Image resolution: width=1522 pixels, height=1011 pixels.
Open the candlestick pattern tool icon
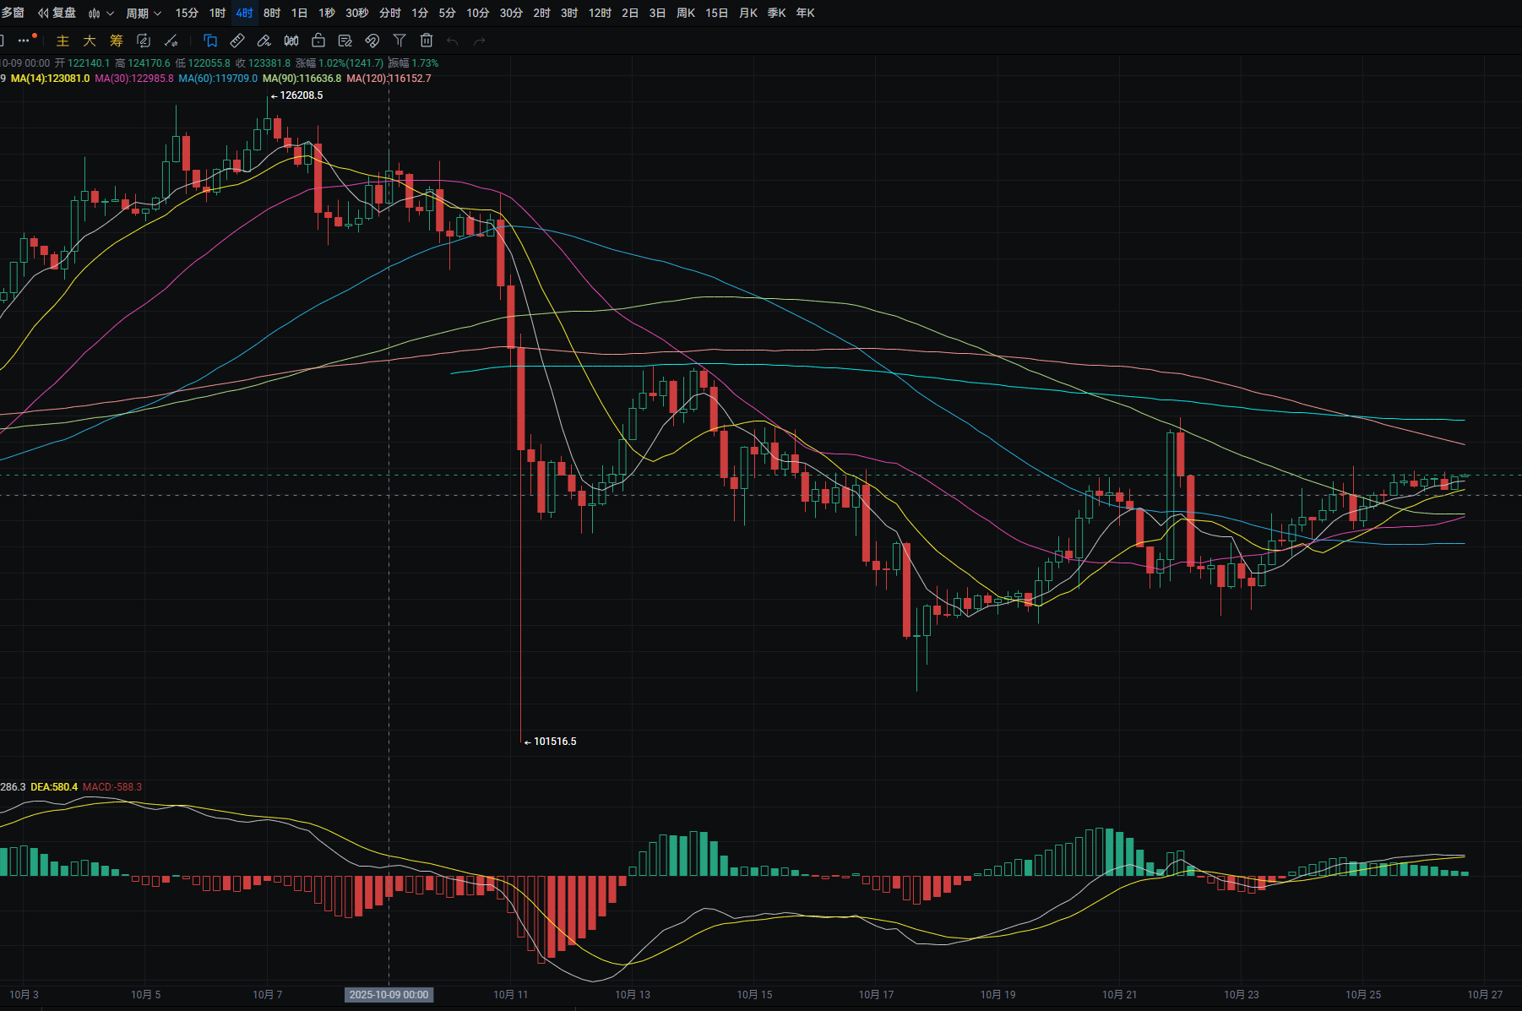pyautogui.click(x=291, y=41)
